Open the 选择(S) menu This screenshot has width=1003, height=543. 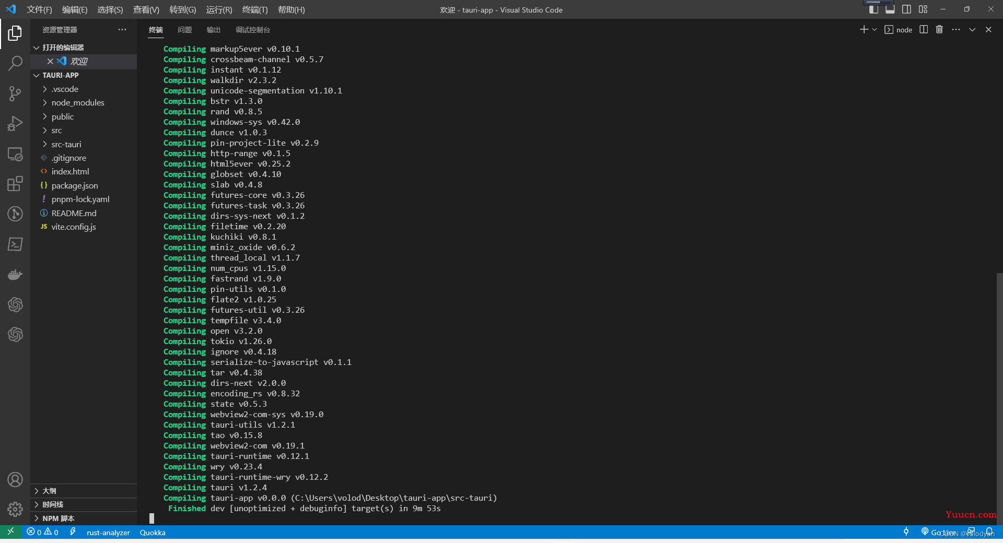(110, 9)
